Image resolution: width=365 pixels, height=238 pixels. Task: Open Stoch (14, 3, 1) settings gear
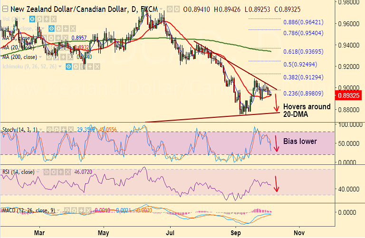click(57, 130)
